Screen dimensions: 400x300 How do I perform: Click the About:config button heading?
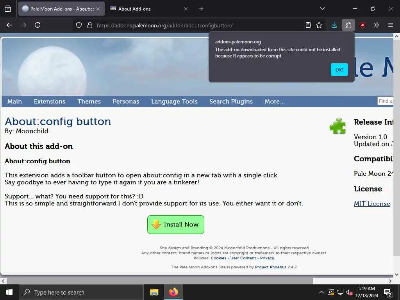tap(58, 121)
